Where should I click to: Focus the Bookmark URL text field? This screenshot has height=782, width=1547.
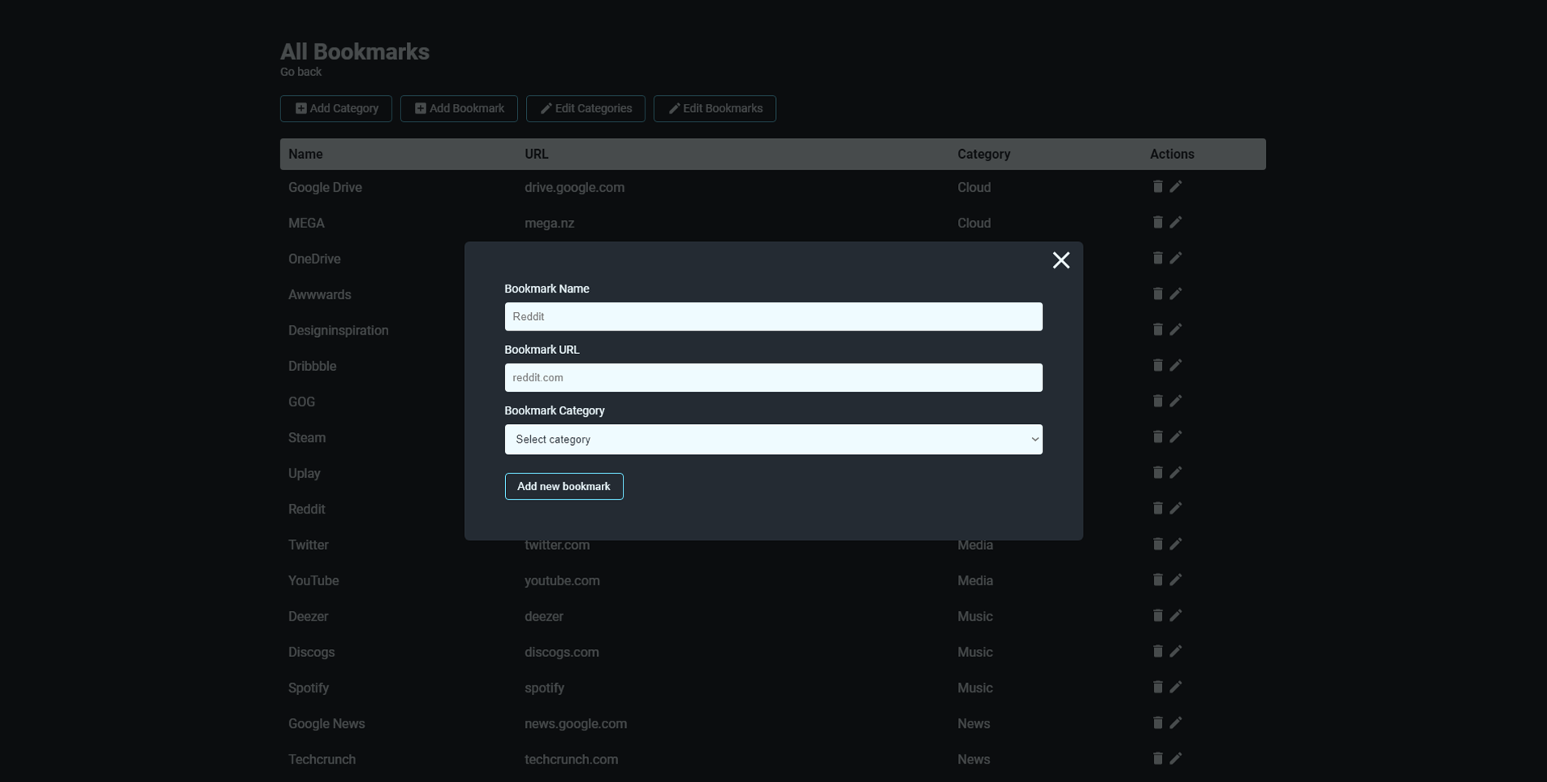[773, 377]
